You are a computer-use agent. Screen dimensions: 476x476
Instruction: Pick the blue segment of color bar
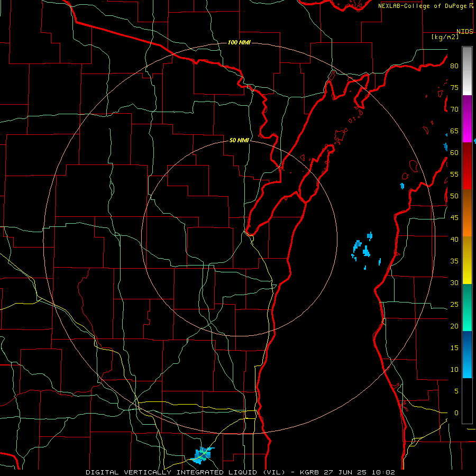pos(467,354)
